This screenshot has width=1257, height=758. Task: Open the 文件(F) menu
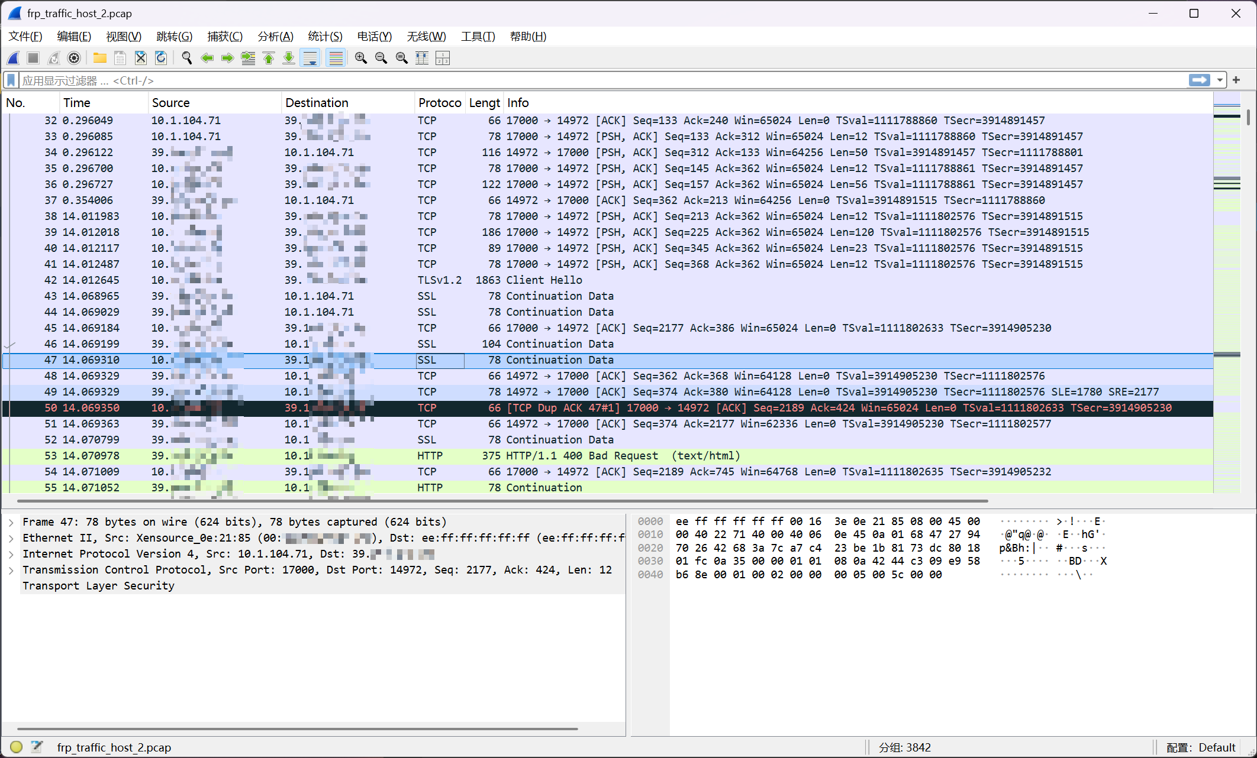(25, 36)
